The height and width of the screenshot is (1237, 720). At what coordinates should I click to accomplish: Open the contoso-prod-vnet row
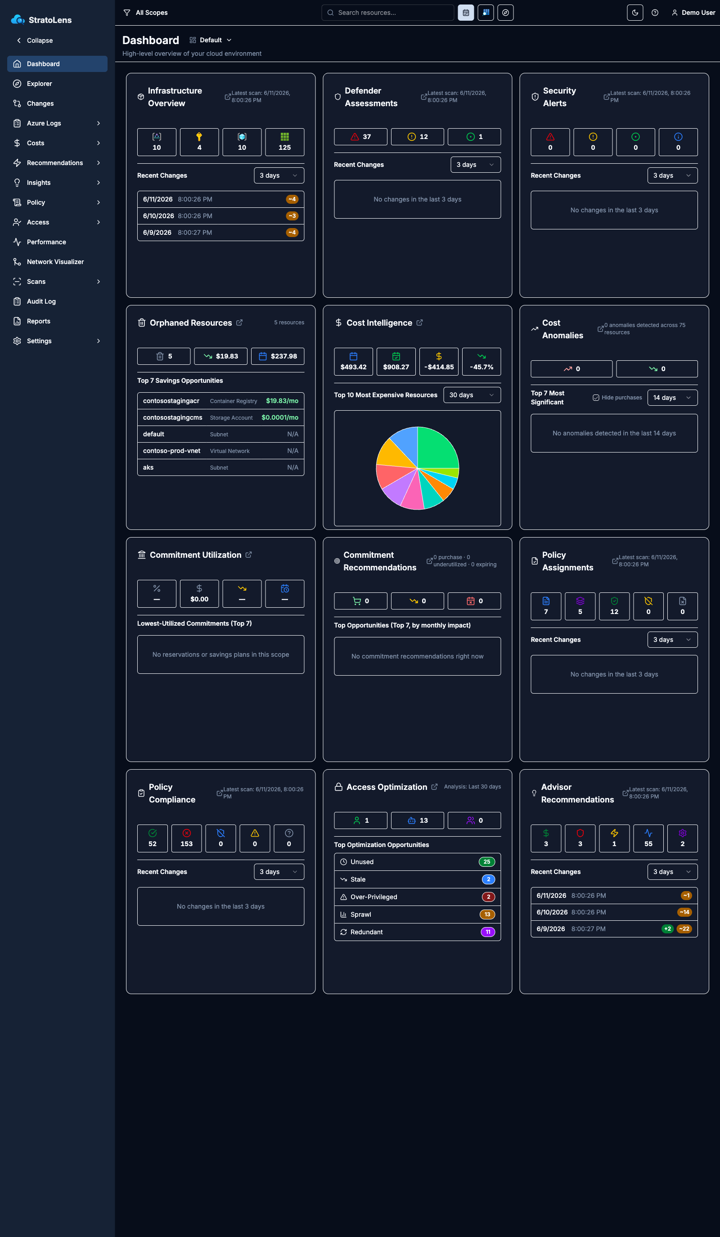click(220, 451)
